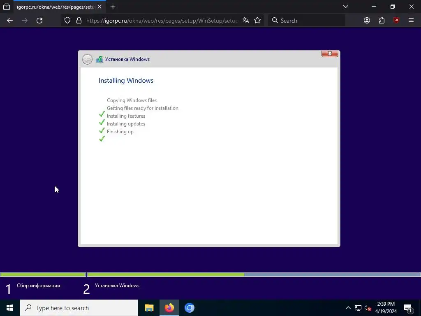Click the step 1 completed progress bar
Viewport: 421px width, 316px height.
(x=43, y=274)
